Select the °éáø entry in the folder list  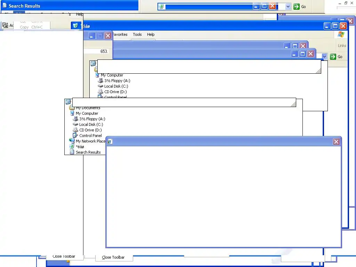(80, 147)
